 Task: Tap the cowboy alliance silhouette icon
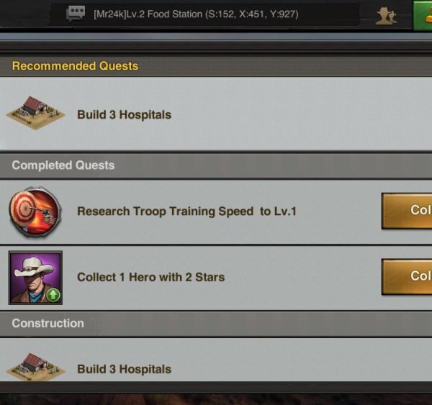tap(386, 16)
